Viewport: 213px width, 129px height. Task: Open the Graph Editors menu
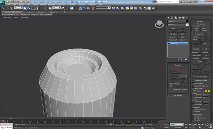(x=61, y=4)
